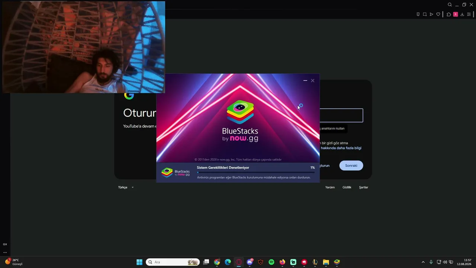Image resolution: width=476 pixels, height=268 pixels.
Task: Click the Opera pin icon in toolbar
Action: [x=418, y=15]
